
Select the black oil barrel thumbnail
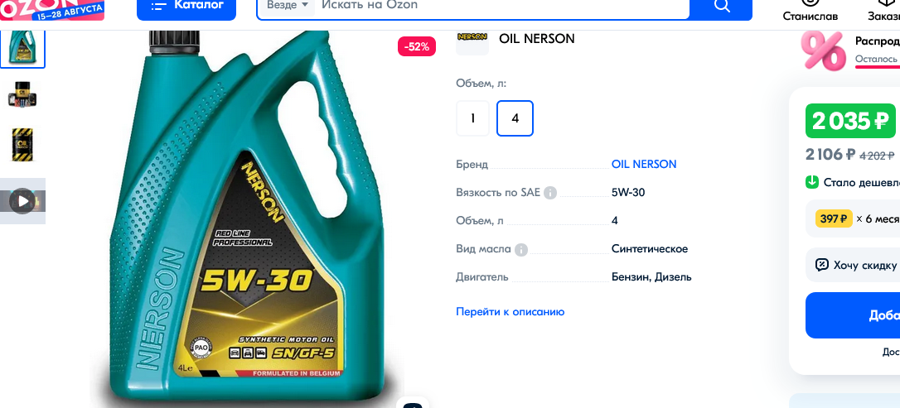(x=23, y=144)
